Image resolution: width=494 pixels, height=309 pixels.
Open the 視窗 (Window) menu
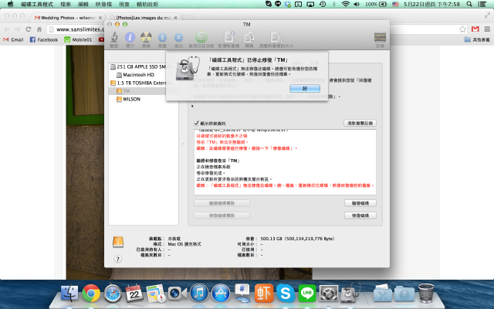pyautogui.click(x=124, y=4)
